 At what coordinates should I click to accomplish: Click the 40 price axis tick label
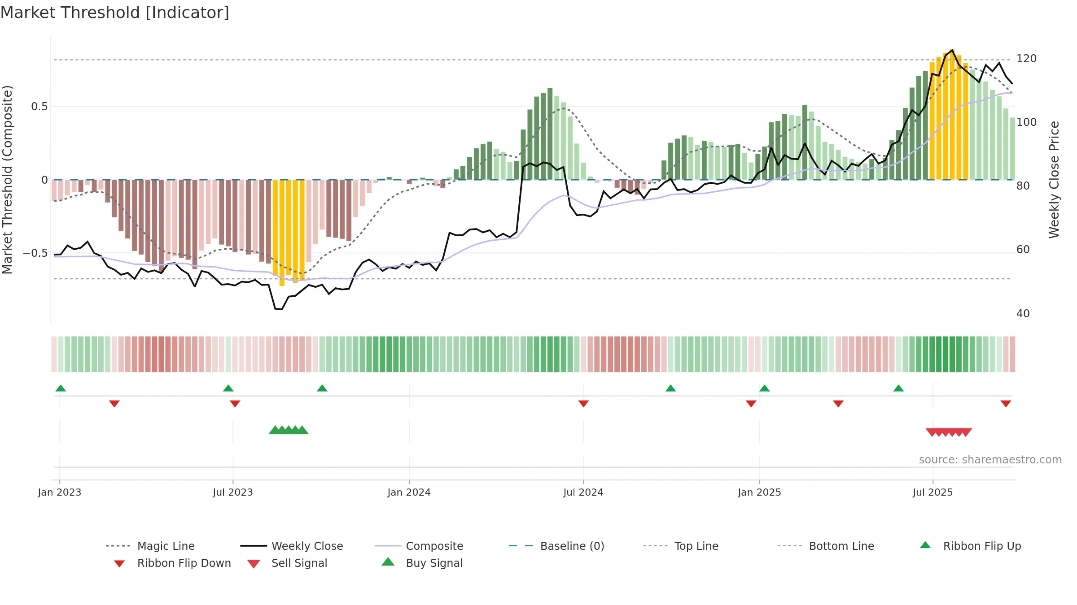click(1023, 314)
